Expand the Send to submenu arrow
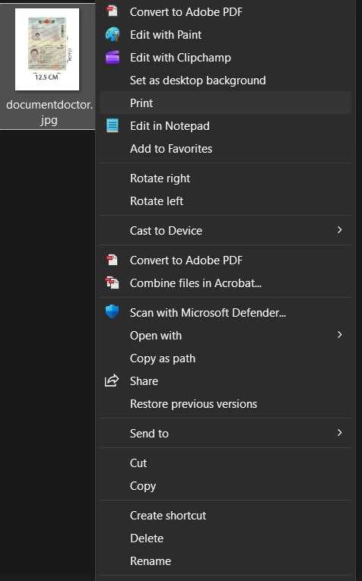 (x=339, y=433)
